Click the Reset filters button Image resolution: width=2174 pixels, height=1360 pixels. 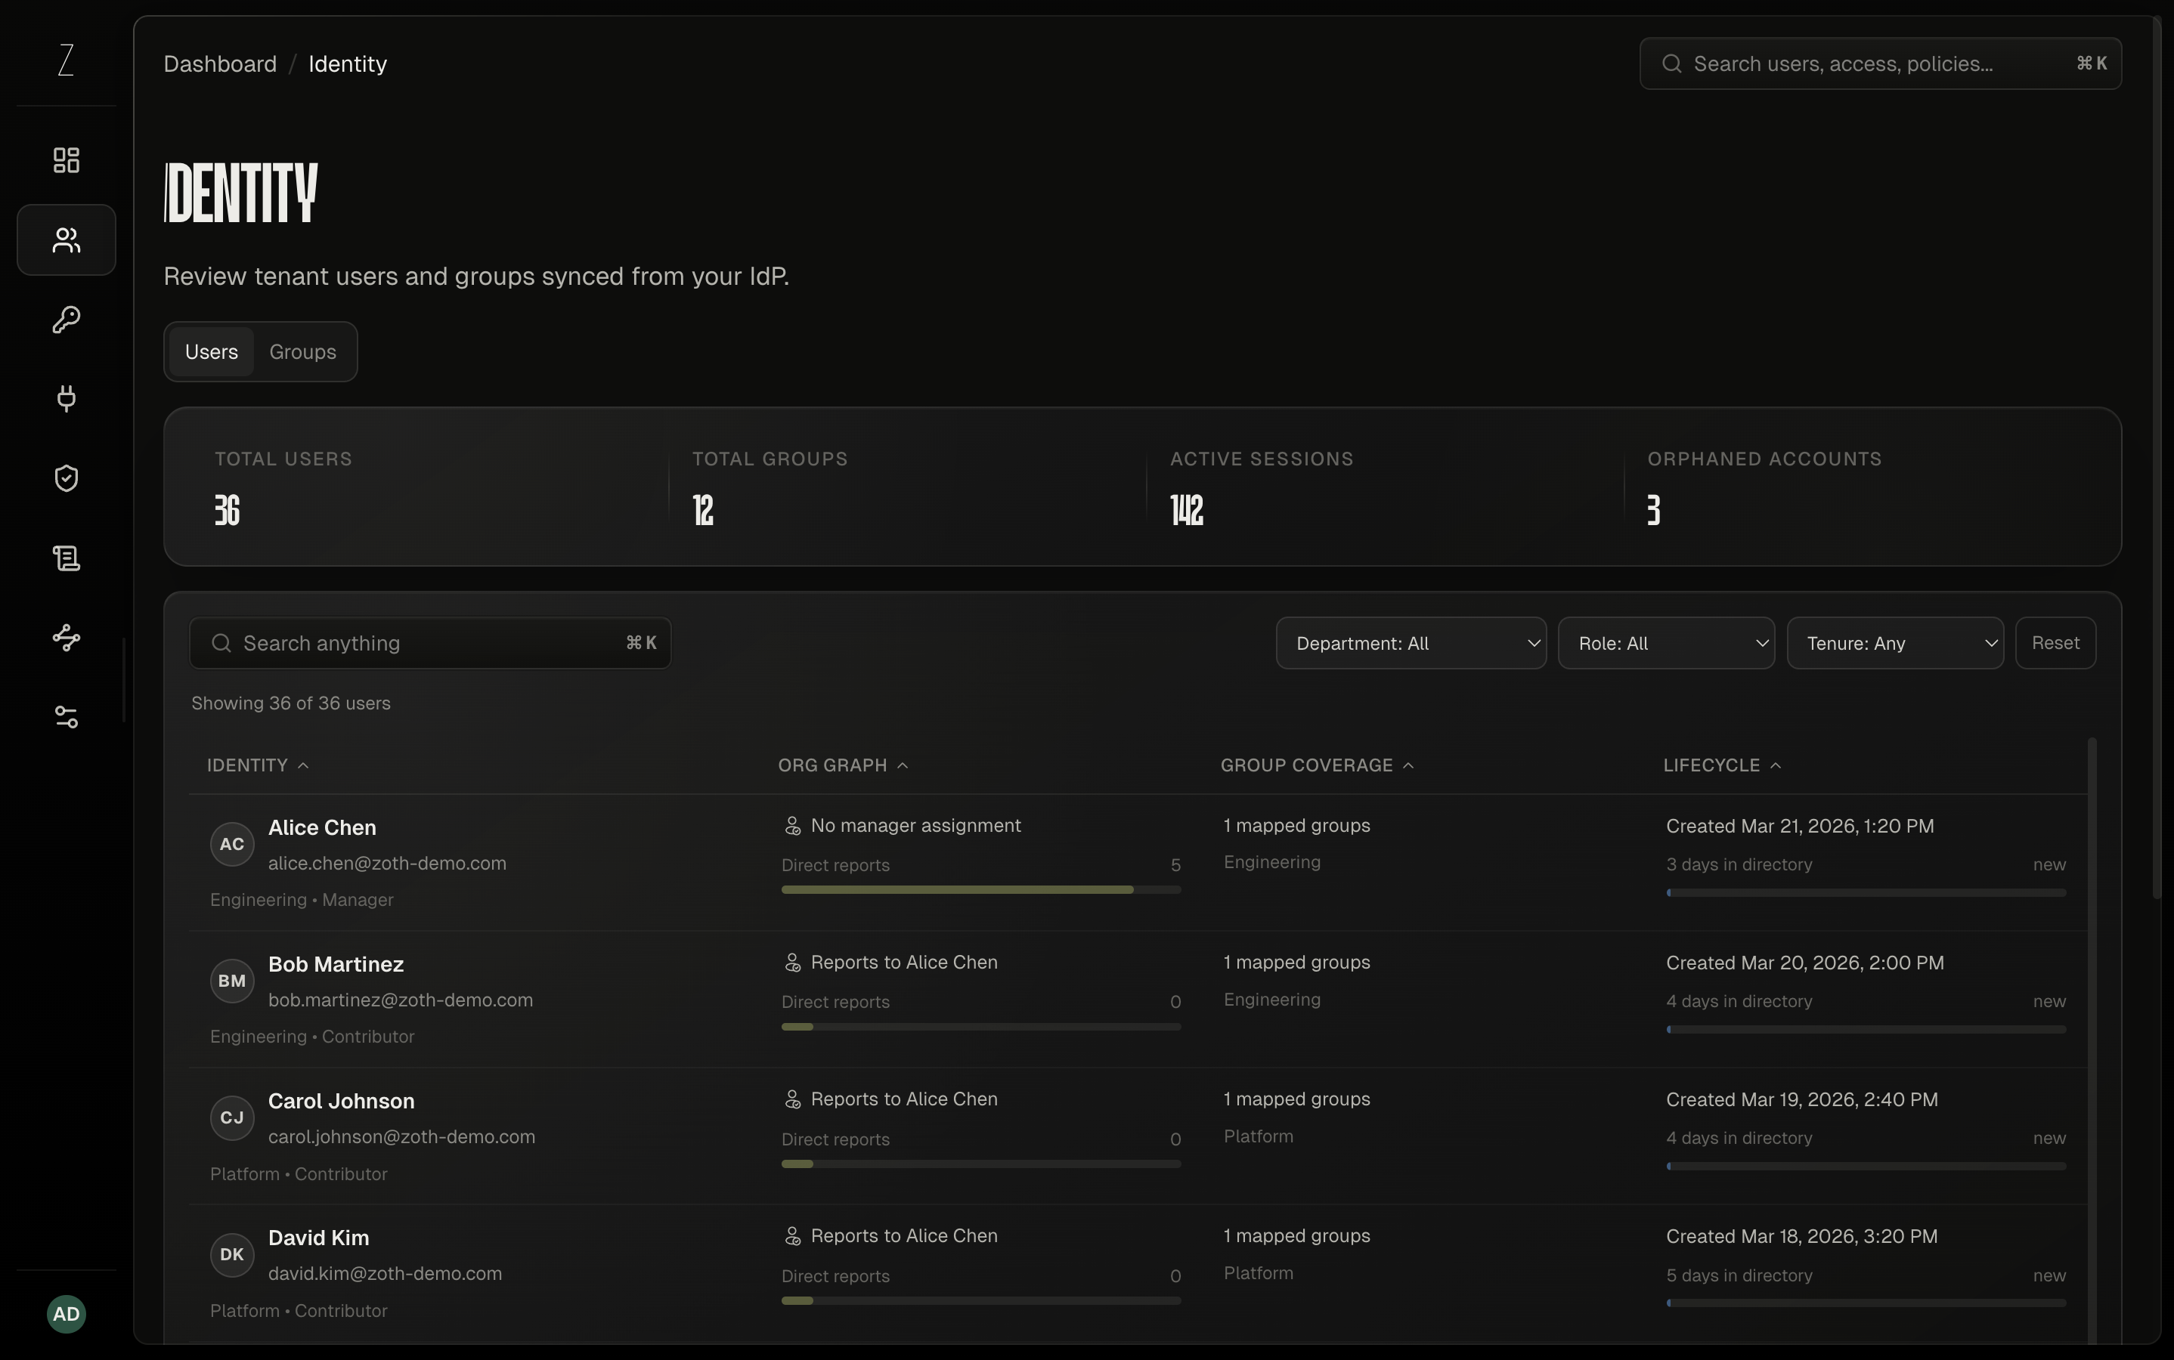pyautogui.click(x=2055, y=643)
